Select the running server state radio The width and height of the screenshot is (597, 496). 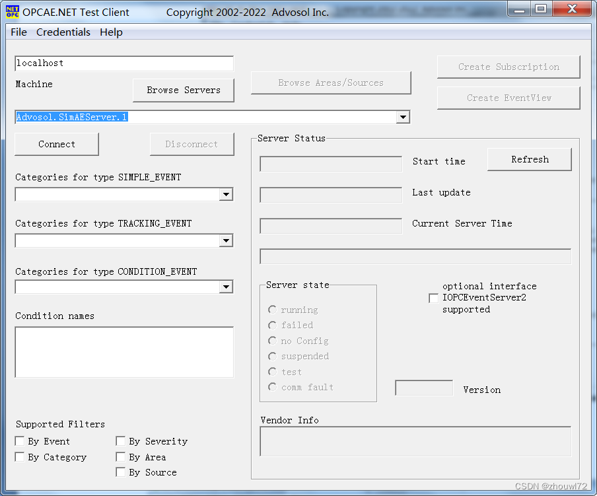pos(272,310)
